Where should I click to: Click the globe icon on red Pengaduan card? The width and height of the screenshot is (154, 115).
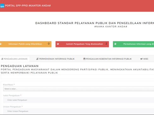click(x=58, y=44)
